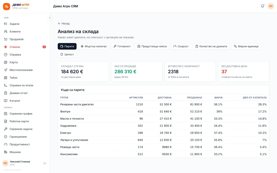The height and width of the screenshot is (173, 277).
Task: Click the red badge on Спешни
Action: [x=44, y=47]
